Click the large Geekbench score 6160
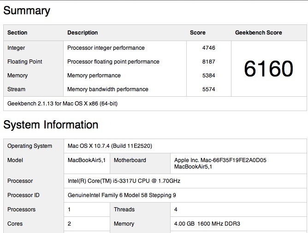Viewport: 308px width, 233px height. click(x=268, y=69)
